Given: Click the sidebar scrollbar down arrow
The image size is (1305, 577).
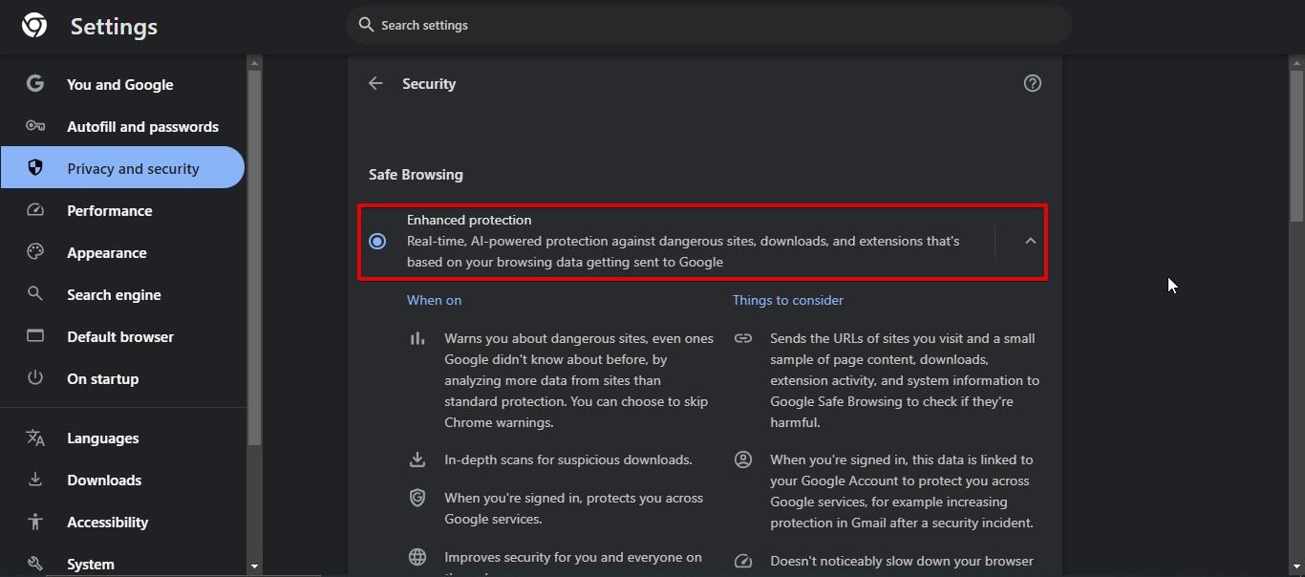Looking at the screenshot, I should [254, 566].
